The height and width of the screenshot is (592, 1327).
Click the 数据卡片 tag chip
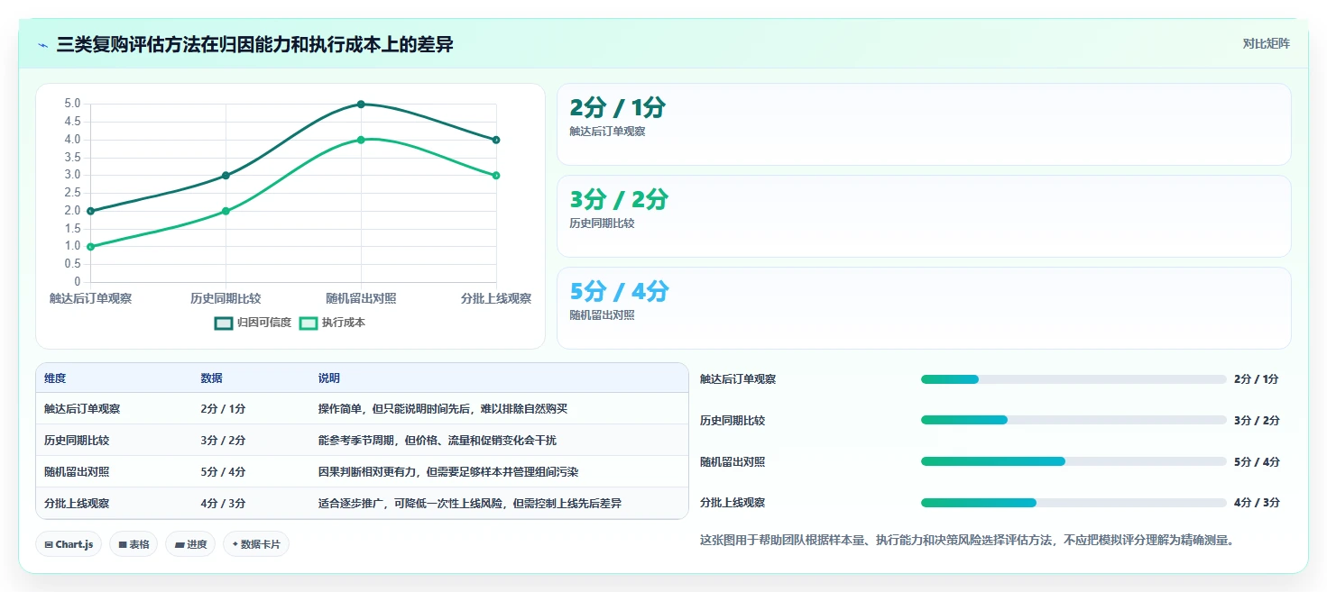tap(256, 544)
